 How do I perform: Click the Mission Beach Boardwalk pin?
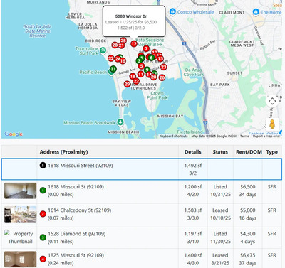tap(120, 122)
